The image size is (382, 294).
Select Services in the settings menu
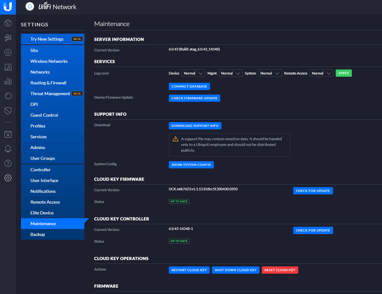tap(53, 137)
